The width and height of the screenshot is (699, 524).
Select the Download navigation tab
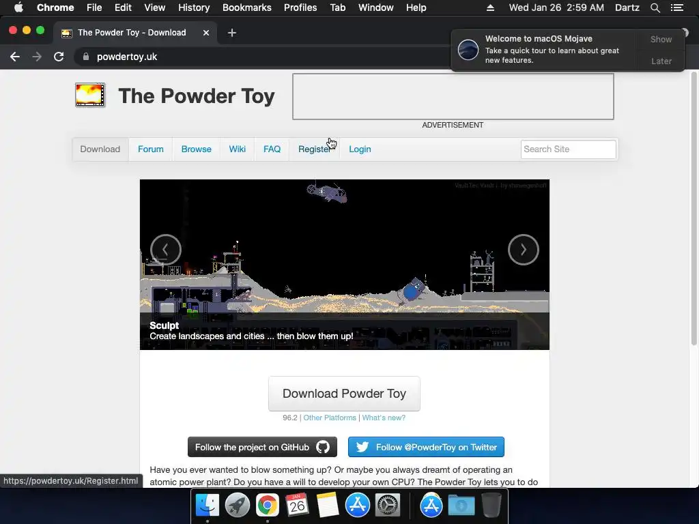[100, 149]
